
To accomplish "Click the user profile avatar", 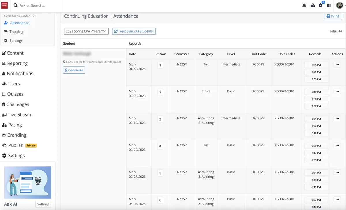I will point(339,5).
